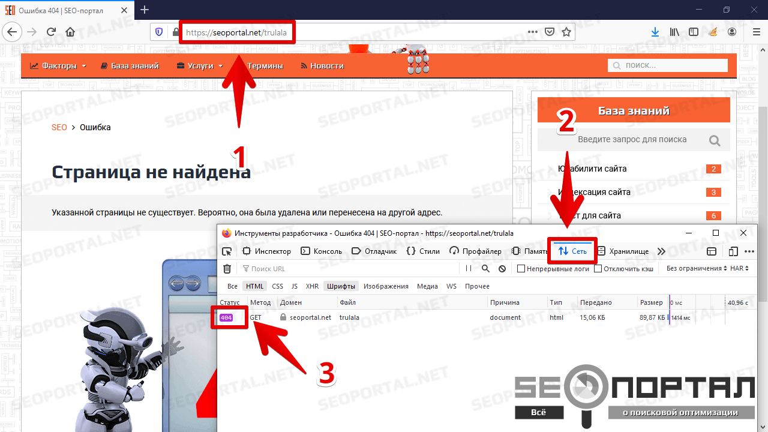Reload the current page
This screenshot has width=768, height=432.
(51, 32)
